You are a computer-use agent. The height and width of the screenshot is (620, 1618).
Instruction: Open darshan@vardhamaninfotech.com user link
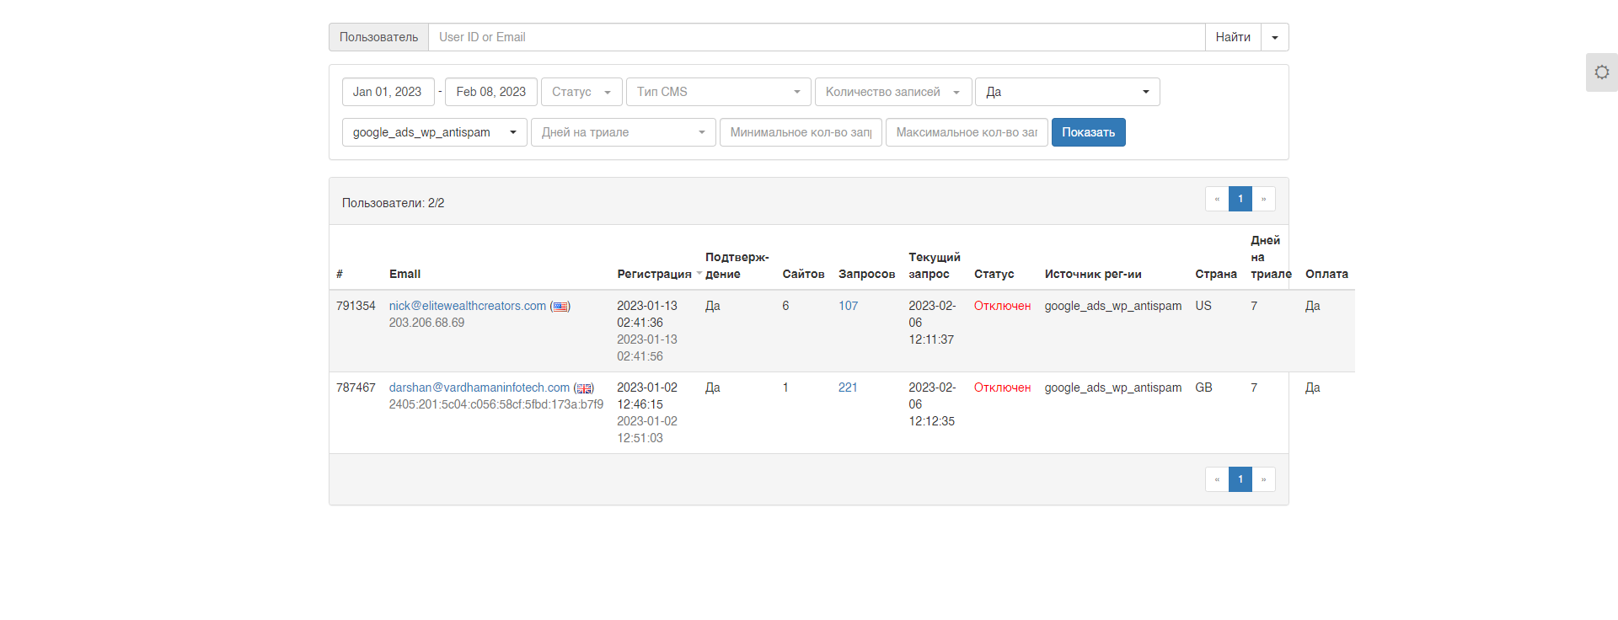[479, 387]
